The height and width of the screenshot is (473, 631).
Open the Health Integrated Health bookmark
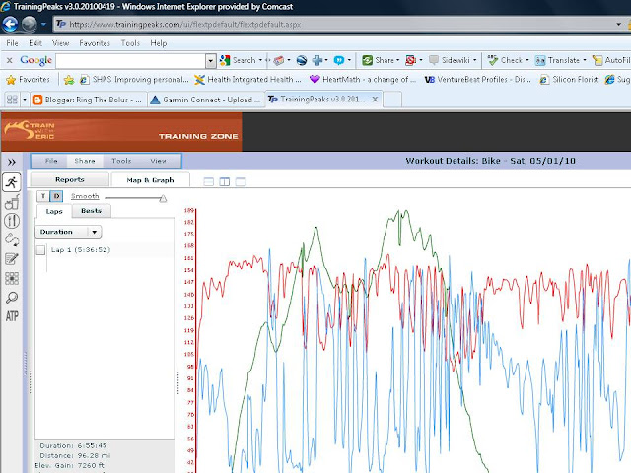click(247, 79)
